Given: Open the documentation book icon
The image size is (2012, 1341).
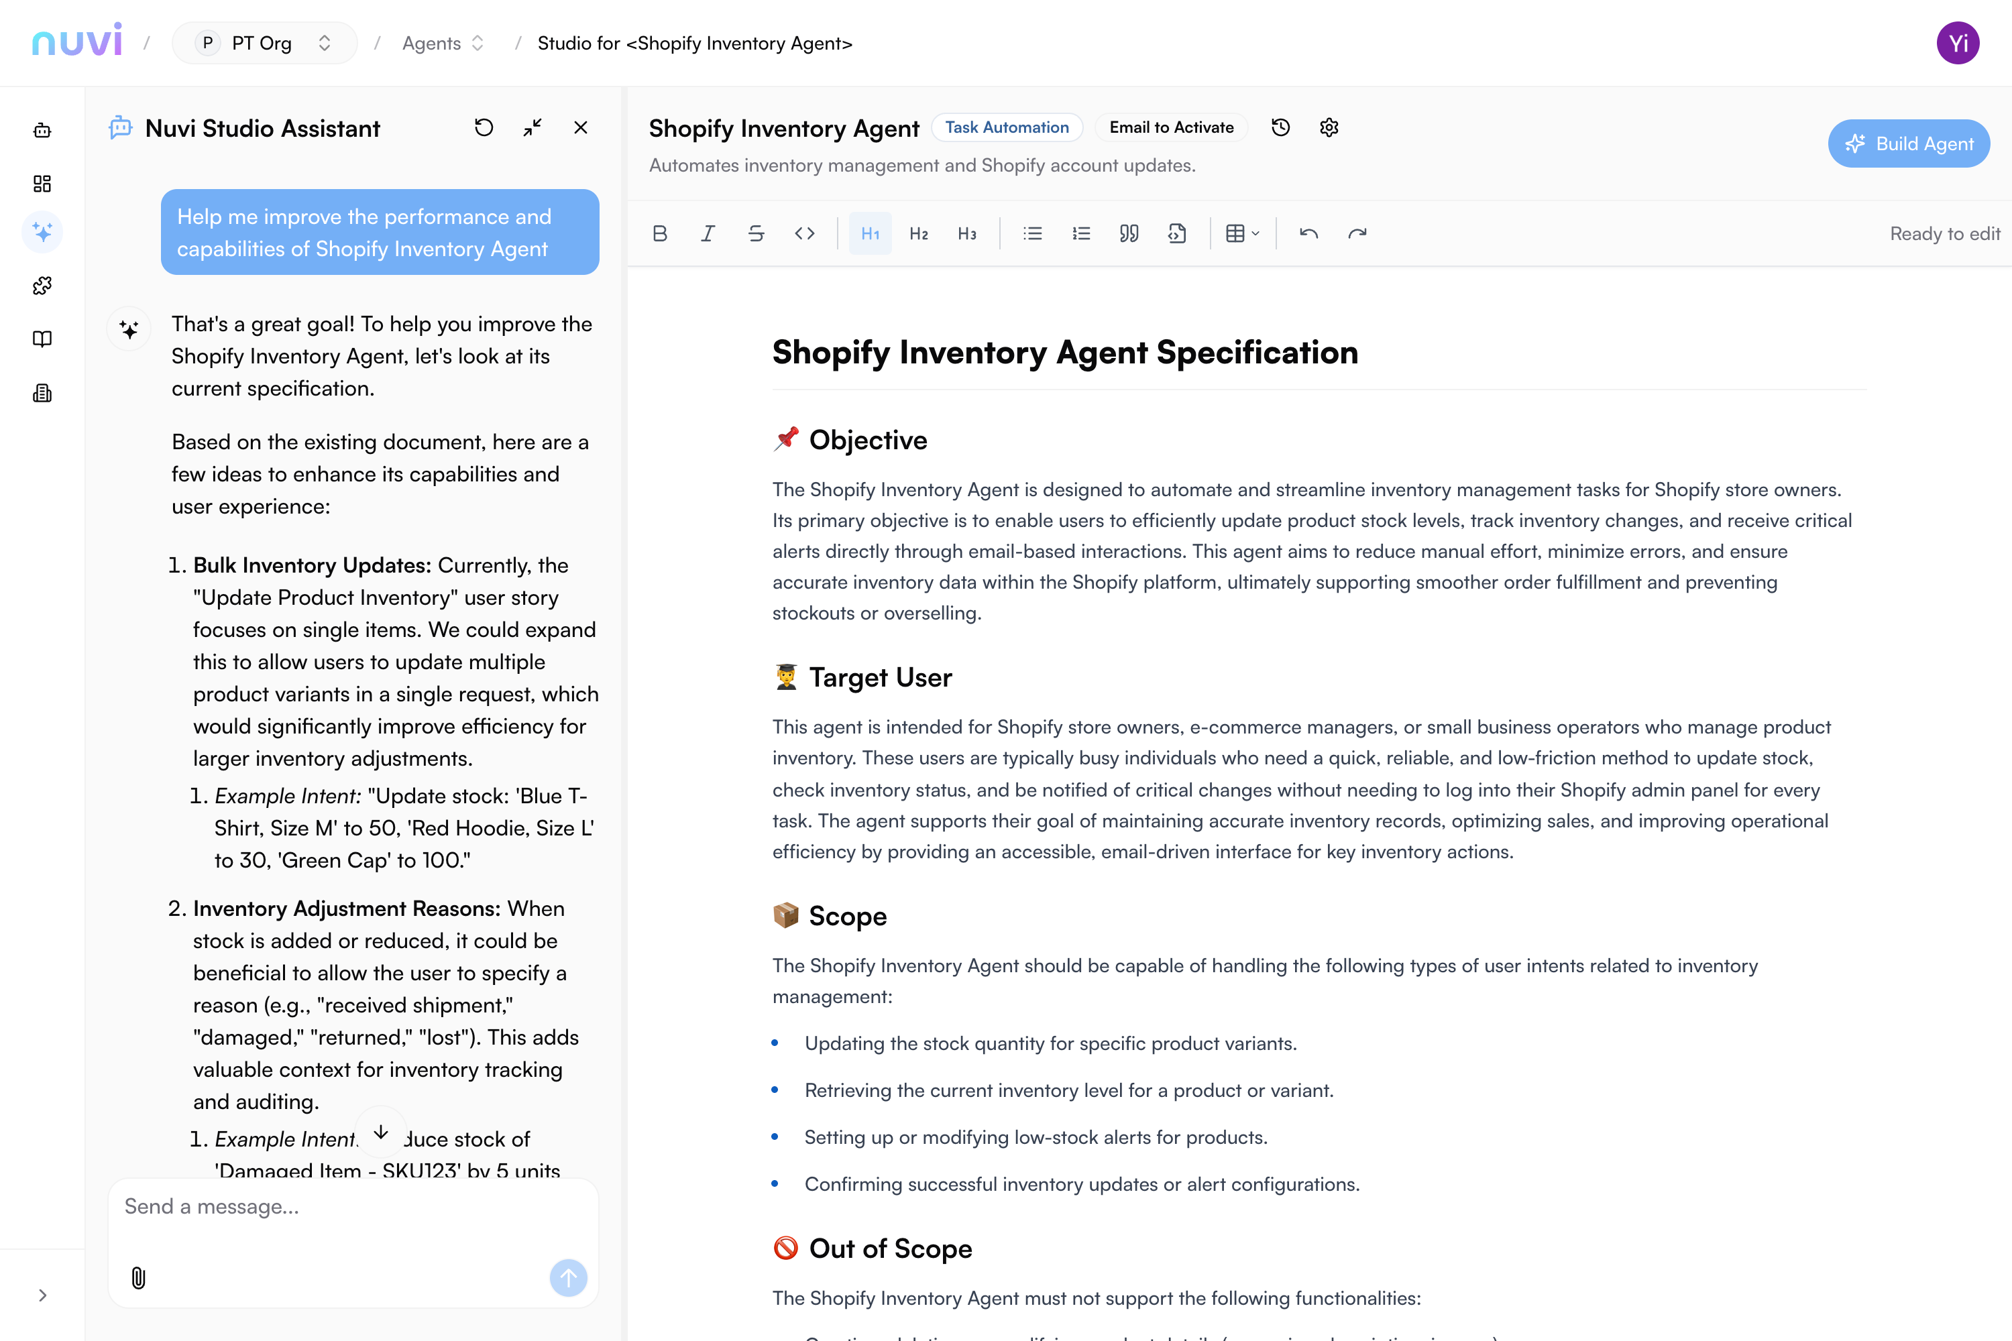Looking at the screenshot, I should click(x=42, y=339).
